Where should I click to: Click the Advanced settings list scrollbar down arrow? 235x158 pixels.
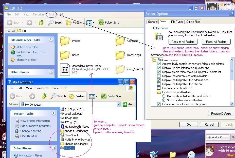(232, 104)
